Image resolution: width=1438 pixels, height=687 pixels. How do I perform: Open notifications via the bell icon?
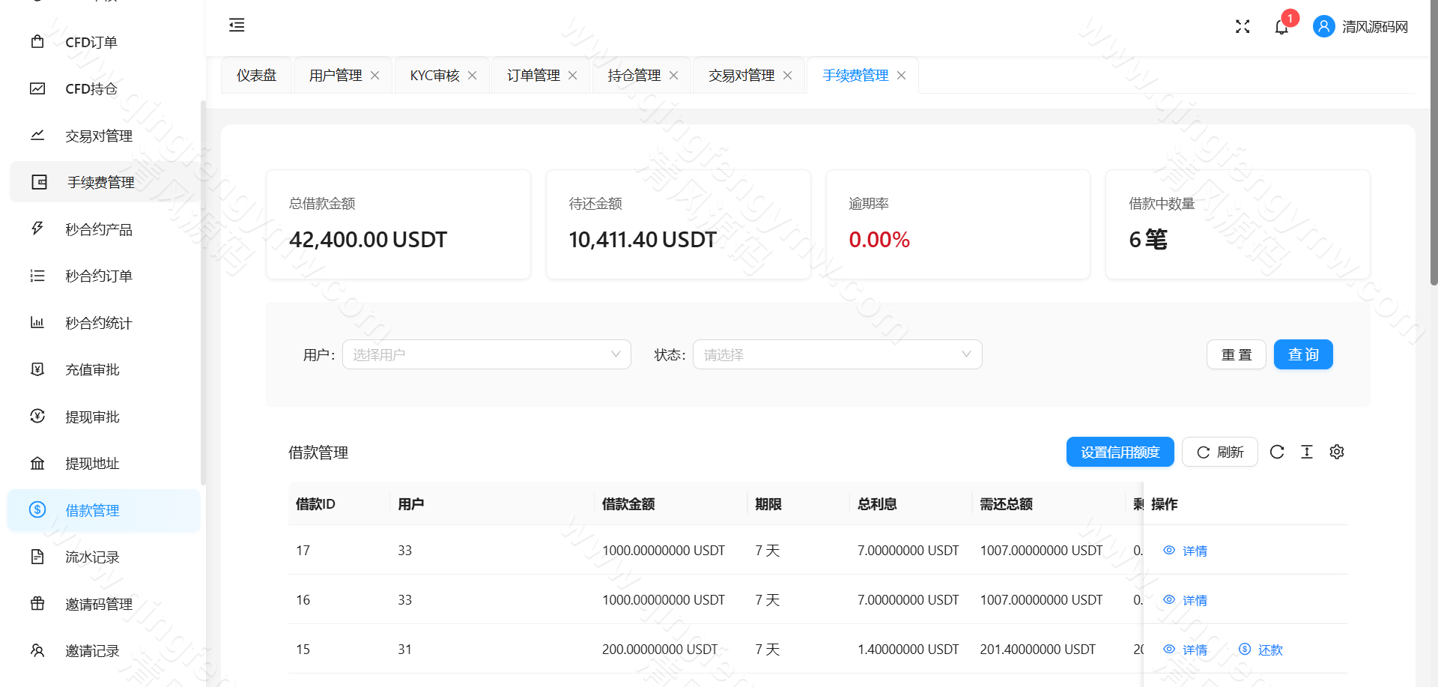point(1281,25)
